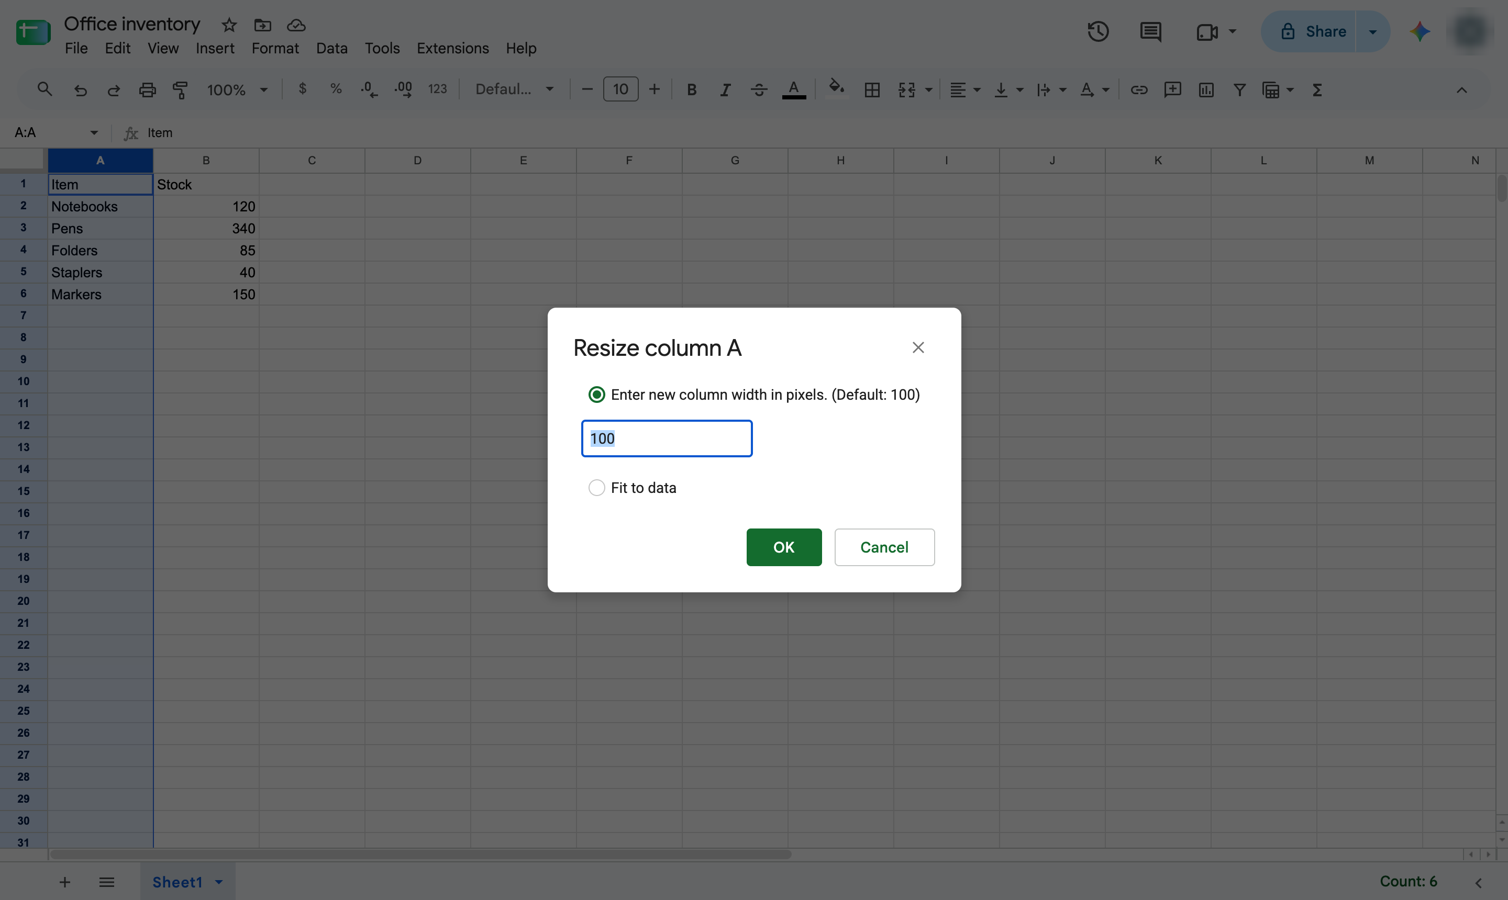Click Cancel in resize dialog

point(884,547)
